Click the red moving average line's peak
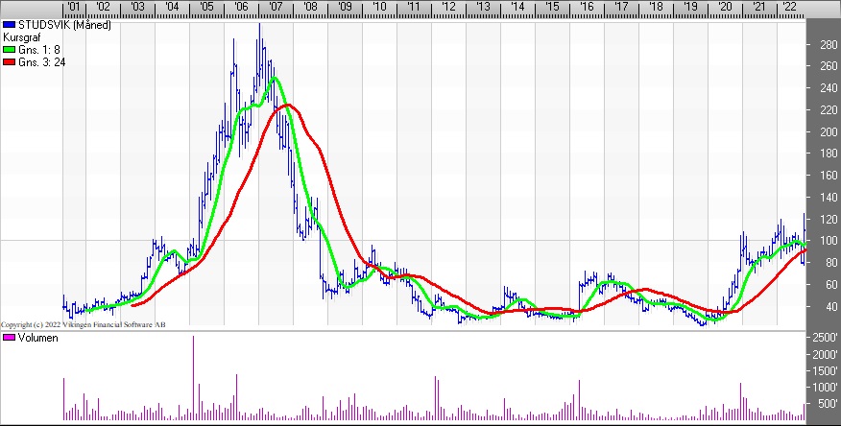The width and height of the screenshot is (841, 426). [x=286, y=105]
